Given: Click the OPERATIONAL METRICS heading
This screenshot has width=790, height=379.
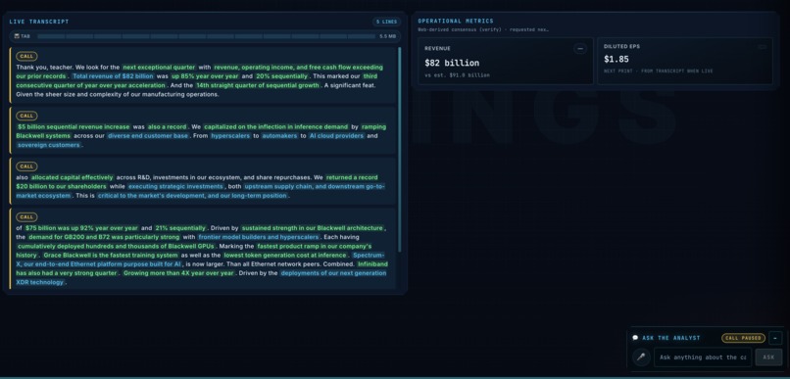Looking at the screenshot, I should 456,22.
